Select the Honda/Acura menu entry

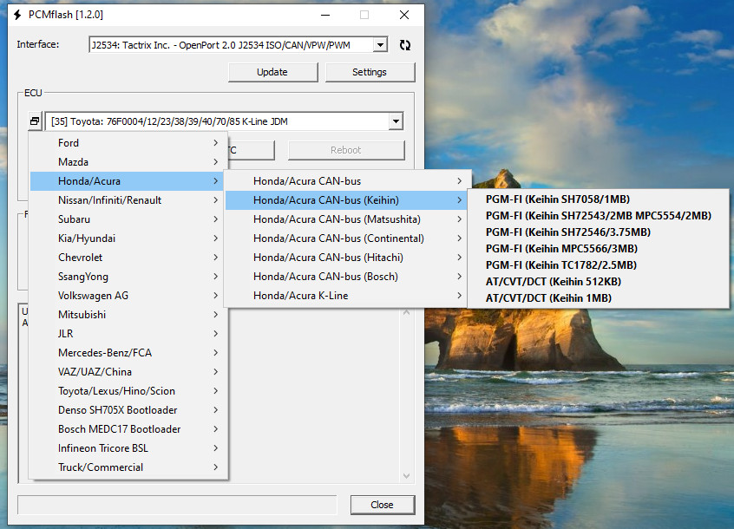[128, 181]
